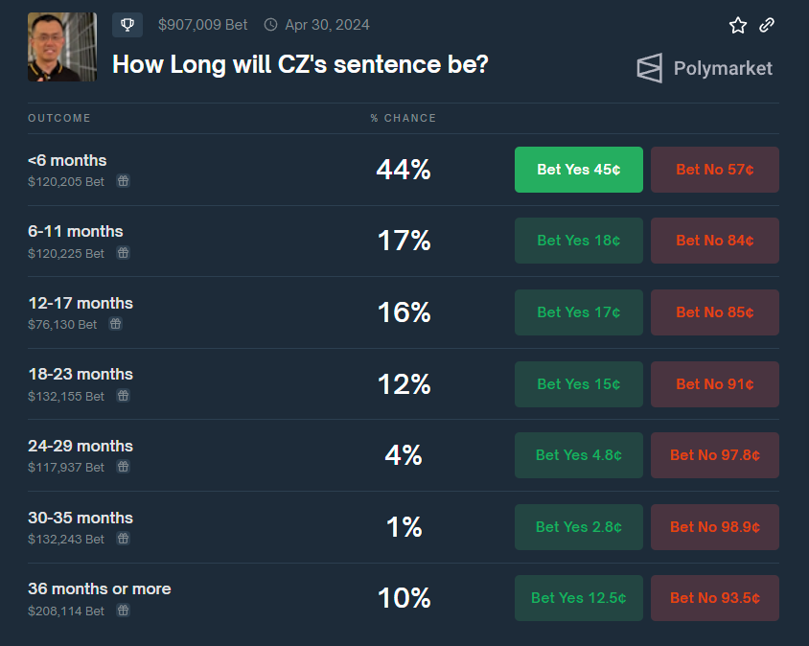Screen dimensions: 809x646
Task: Click the gift icon under <6 months
Action: coord(123,180)
